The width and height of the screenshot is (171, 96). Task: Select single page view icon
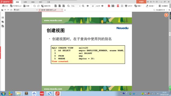[109, 6]
